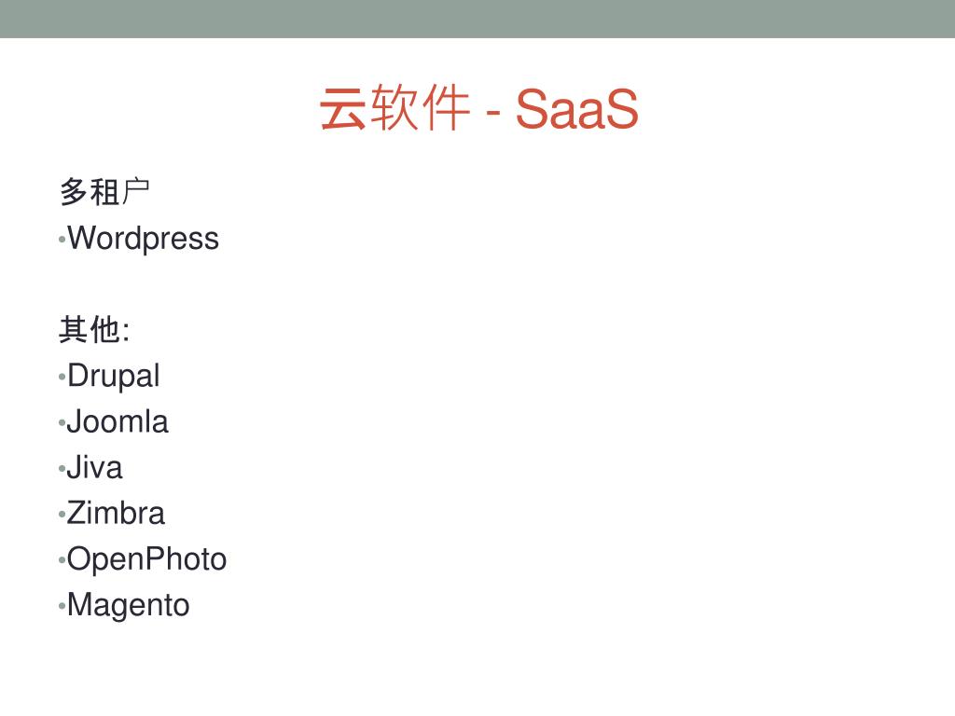Click the bullet dot before Drupal
The height and width of the screenshot is (716, 955).
[x=62, y=378]
